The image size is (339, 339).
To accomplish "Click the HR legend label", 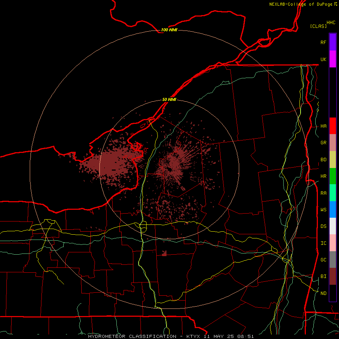I will (x=323, y=176).
